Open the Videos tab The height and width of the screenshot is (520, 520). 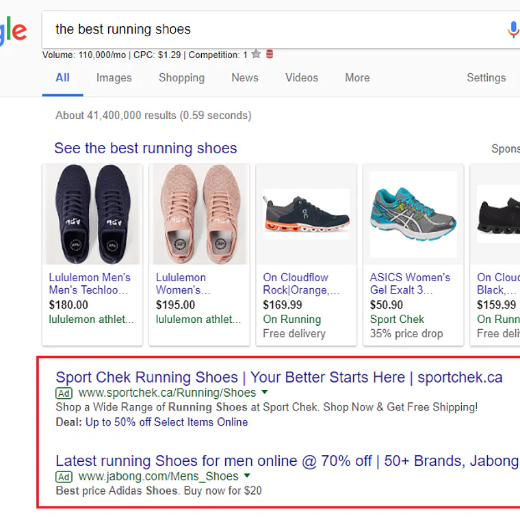[x=302, y=77]
